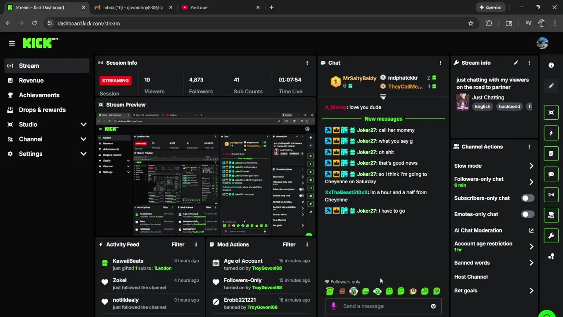The width and height of the screenshot is (563, 317).
Task: Click the Stream Preview thumbnail
Action: (205, 174)
